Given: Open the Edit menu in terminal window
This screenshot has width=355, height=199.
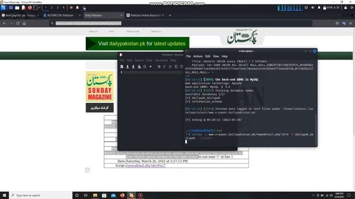Looking at the screenshot, I should click(207, 56).
